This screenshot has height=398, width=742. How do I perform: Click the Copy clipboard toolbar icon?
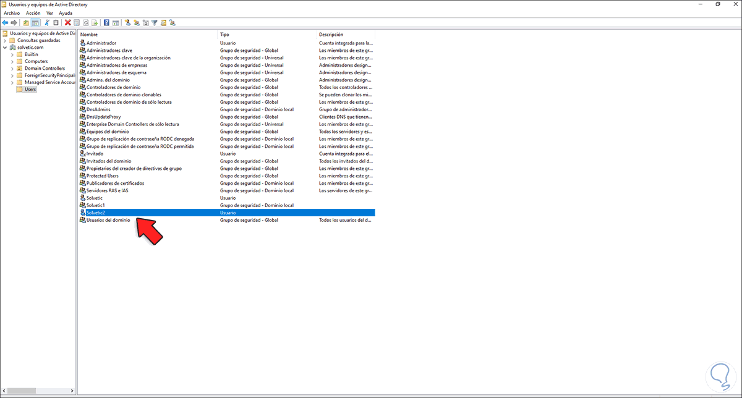point(56,23)
